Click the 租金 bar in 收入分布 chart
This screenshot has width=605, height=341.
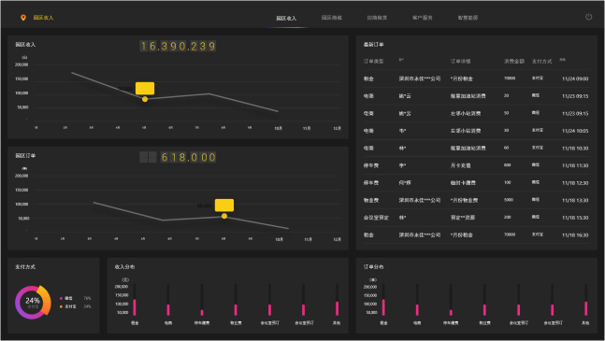coord(135,307)
